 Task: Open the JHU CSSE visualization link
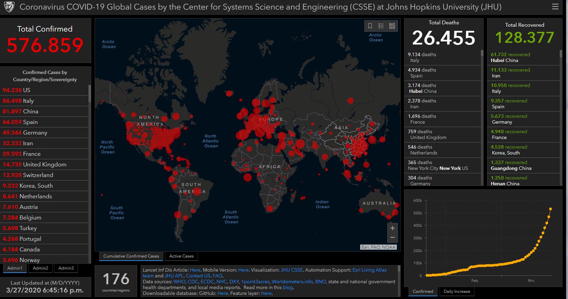point(292,270)
